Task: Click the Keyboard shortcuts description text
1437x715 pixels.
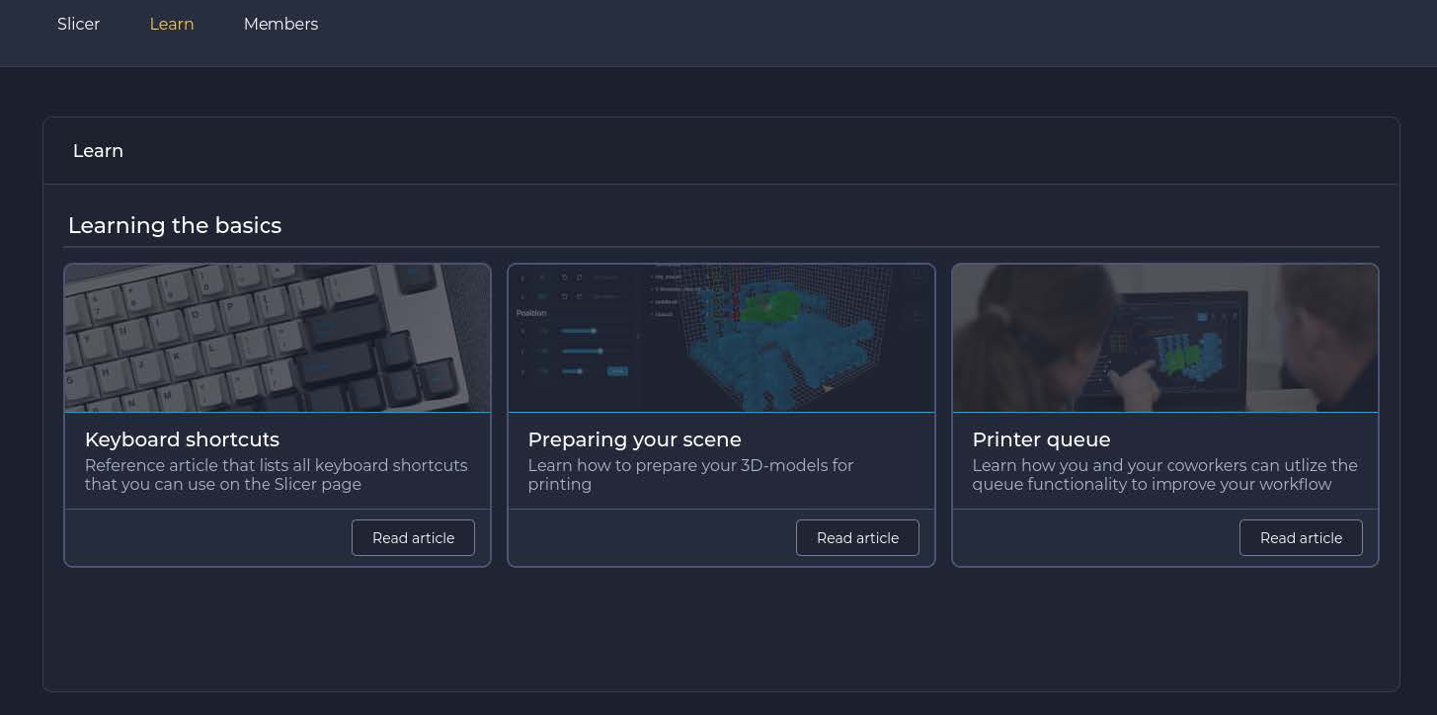Action: click(276, 475)
